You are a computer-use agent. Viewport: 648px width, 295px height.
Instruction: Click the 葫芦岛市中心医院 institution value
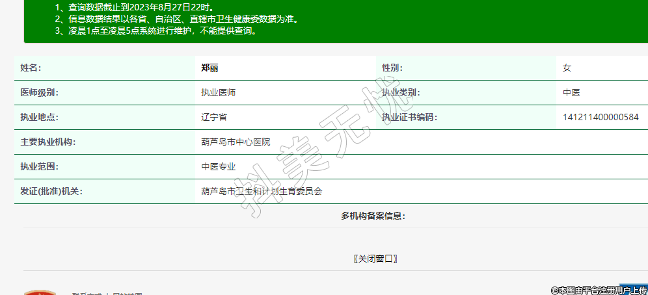pos(236,142)
